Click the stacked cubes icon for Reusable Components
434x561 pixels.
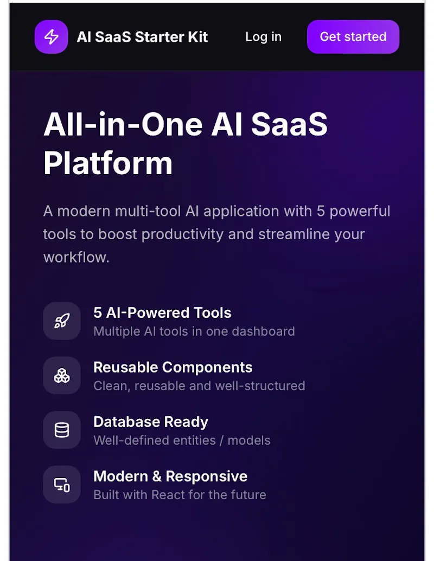62,375
